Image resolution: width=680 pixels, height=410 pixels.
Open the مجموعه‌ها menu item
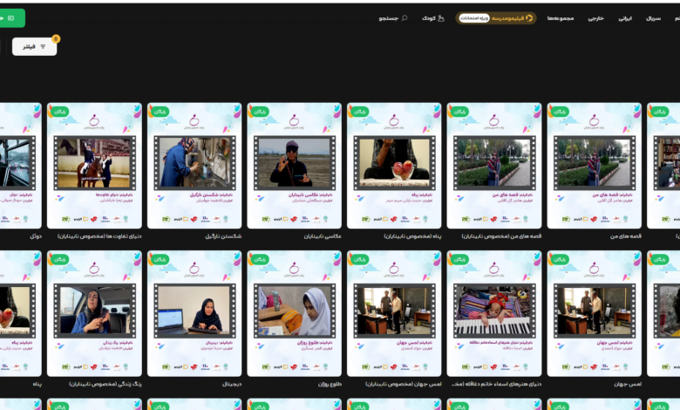click(x=561, y=17)
